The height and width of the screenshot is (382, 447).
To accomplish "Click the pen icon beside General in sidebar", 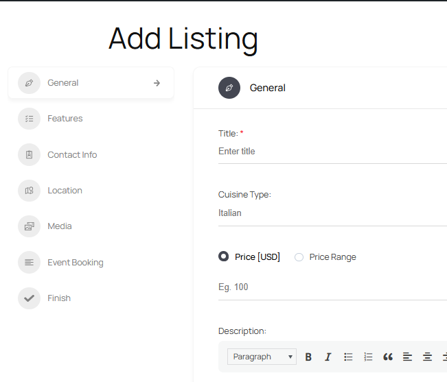I will point(29,83).
